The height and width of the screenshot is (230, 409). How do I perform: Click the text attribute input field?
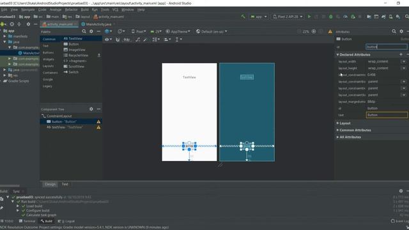pos(387,115)
